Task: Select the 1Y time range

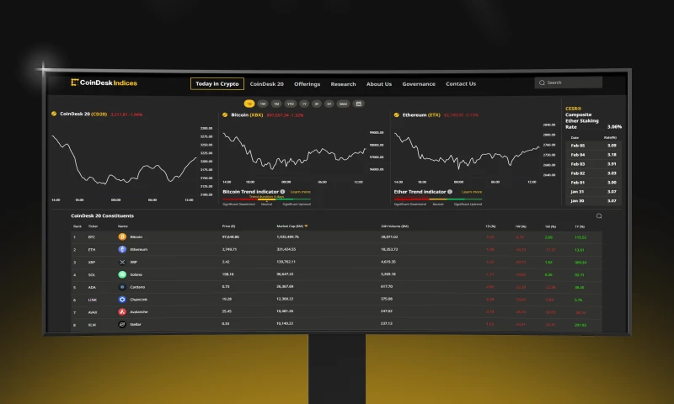Action: pyautogui.click(x=304, y=104)
